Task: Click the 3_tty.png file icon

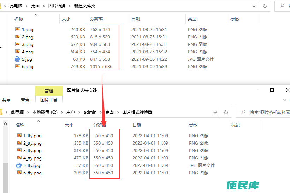Action: 19,150
